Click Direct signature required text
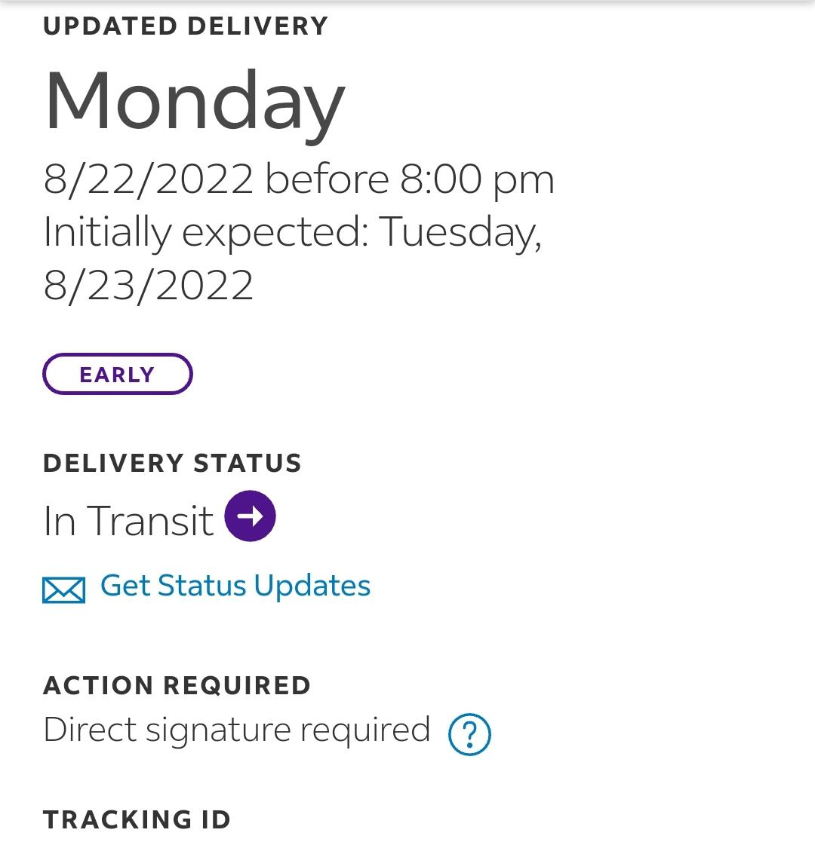Image resolution: width=815 pixels, height=842 pixels. point(235,728)
